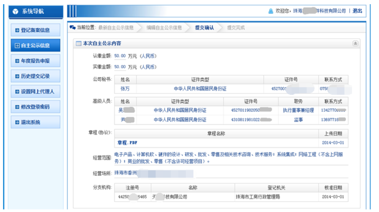The image size is (379, 212).
Task: Click the 退出 link at top right
Action: (357, 11)
